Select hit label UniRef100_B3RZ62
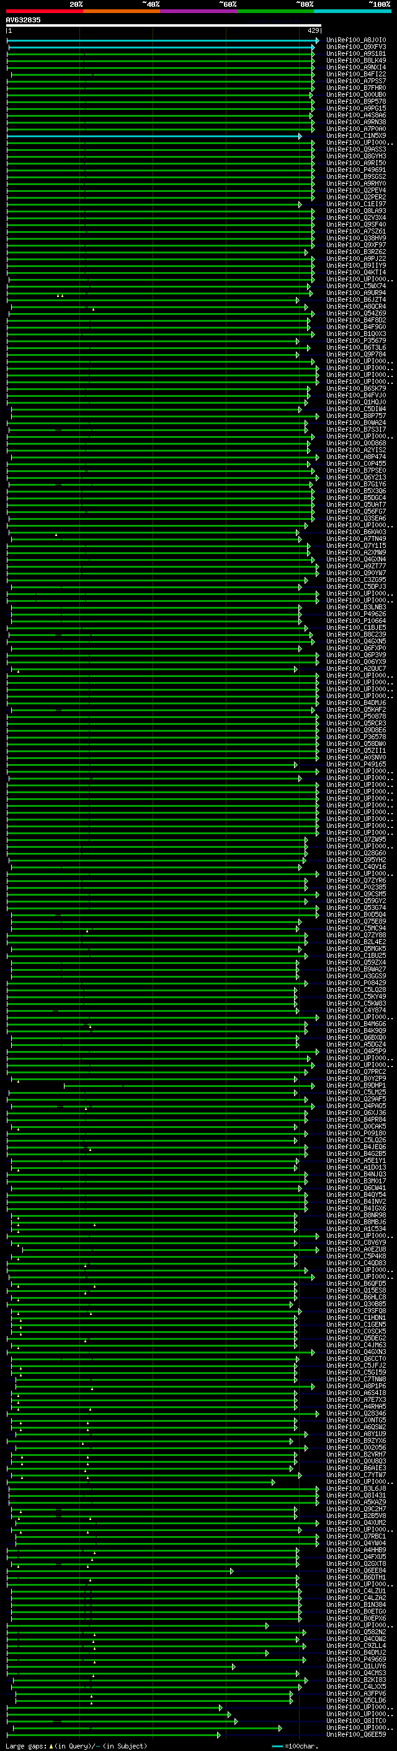The width and height of the screenshot is (397, 1751). tap(356, 252)
